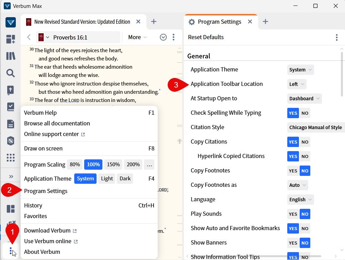Click the circled checkmark reading icon
The image size is (345, 260).
point(163,37)
